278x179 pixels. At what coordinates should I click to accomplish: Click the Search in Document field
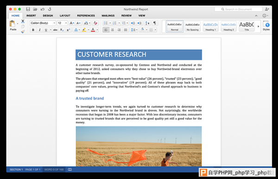238,9
